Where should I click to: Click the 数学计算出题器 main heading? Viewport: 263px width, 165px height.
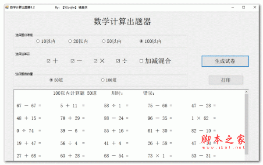[122, 21]
